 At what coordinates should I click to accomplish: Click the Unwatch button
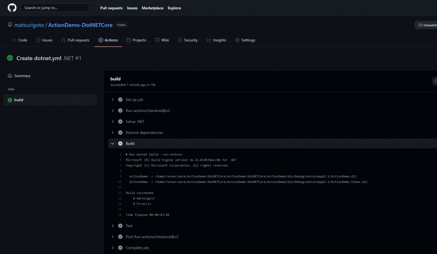427,25
